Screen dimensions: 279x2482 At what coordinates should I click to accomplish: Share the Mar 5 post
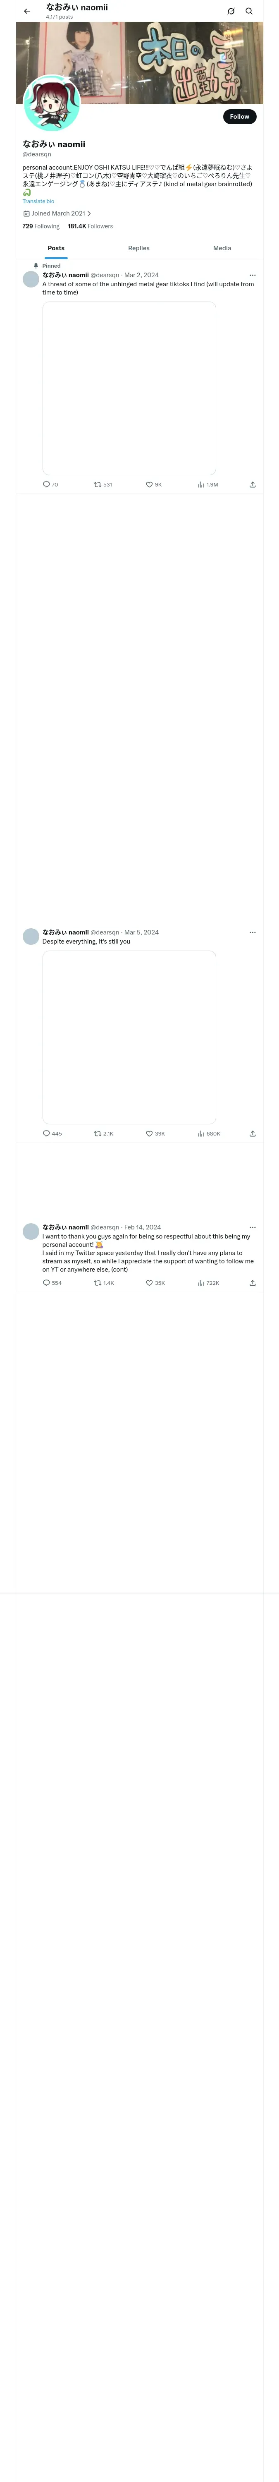click(252, 1133)
